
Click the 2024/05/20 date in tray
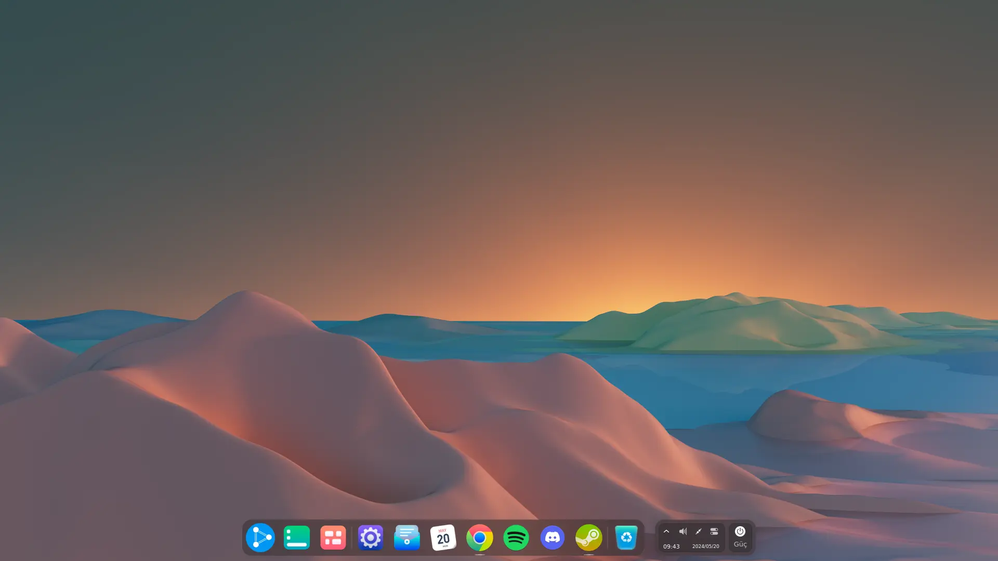(x=706, y=546)
